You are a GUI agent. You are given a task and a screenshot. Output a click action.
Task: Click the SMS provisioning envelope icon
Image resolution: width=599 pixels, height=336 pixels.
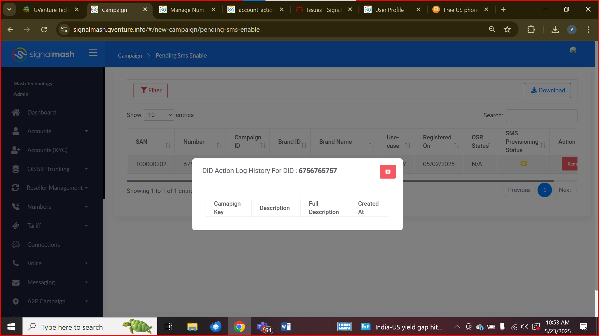524,164
